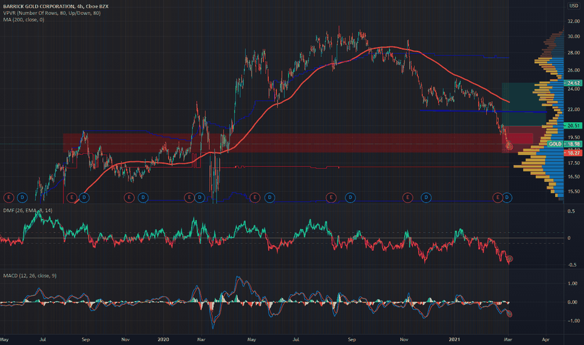Click the 32.00 price axis label
584x345 pixels.
[x=573, y=21]
